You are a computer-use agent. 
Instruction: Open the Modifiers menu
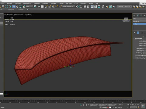pos(10,4)
